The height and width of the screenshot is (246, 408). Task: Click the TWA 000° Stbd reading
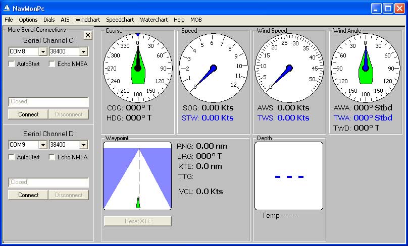[x=373, y=118]
